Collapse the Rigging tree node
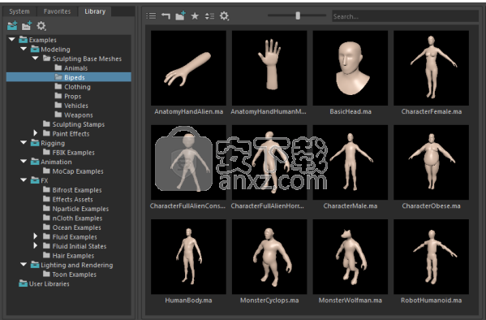This screenshot has height=320, width=486. pos(24,142)
